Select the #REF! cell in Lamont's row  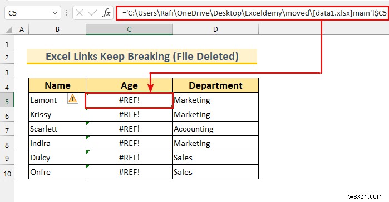[x=129, y=100]
